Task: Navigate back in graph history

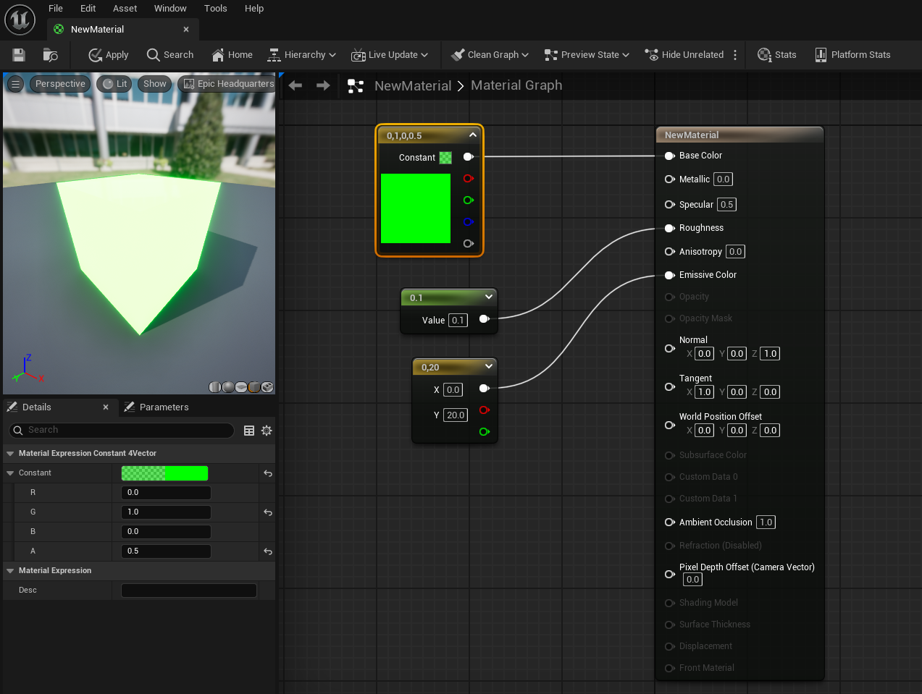Action: coord(296,85)
